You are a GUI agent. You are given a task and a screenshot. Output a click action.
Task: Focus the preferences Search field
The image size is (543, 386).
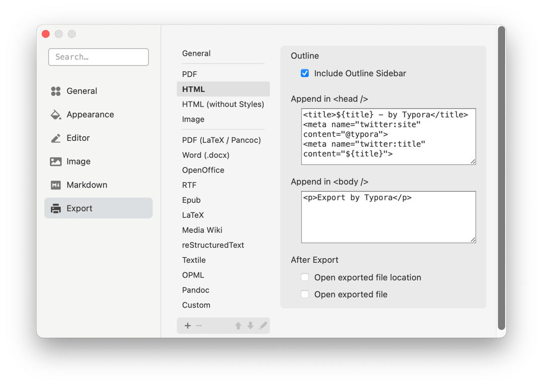pos(99,57)
